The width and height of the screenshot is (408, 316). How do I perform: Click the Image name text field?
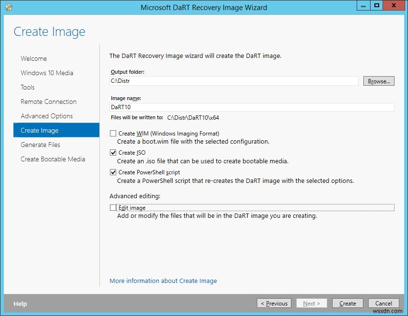tap(252, 107)
